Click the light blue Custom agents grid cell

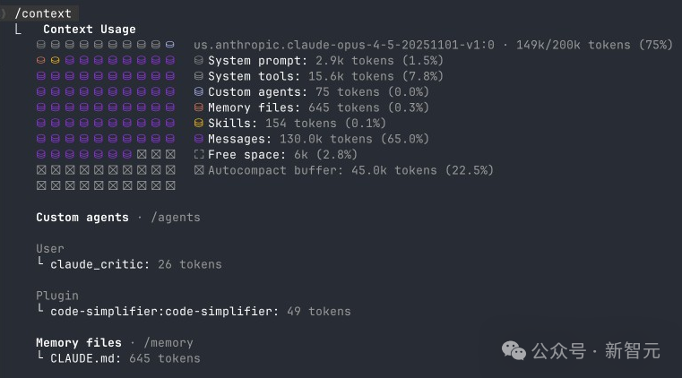[x=170, y=45]
